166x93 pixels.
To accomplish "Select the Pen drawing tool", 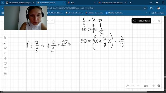I will coord(5,43).
